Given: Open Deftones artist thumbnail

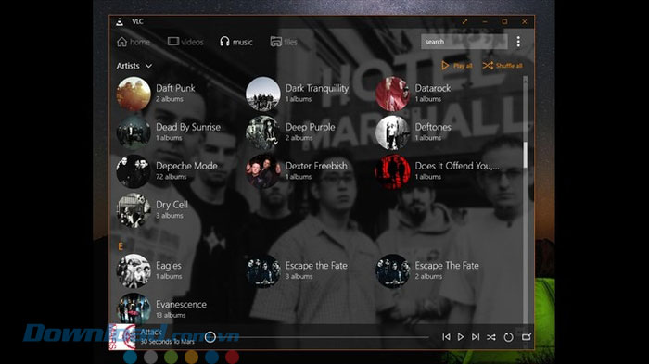Looking at the screenshot, I should click(392, 132).
